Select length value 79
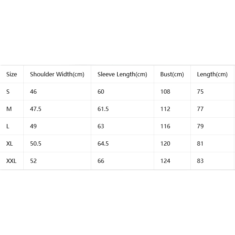The width and height of the screenshot is (235, 235). tap(200, 127)
